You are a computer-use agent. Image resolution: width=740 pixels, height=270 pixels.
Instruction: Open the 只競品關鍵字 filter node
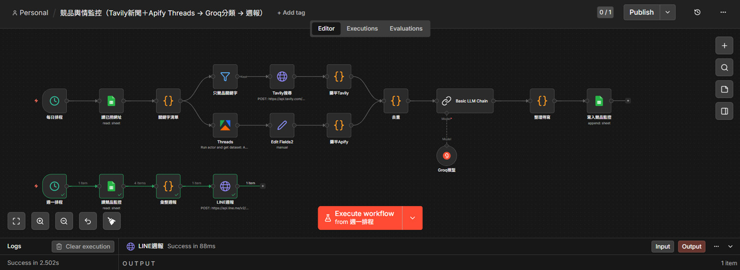[225, 76]
